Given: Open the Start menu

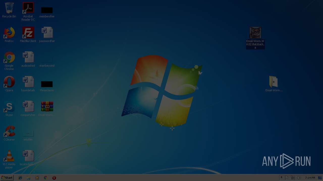Looking at the screenshot, I should coord(7,178).
